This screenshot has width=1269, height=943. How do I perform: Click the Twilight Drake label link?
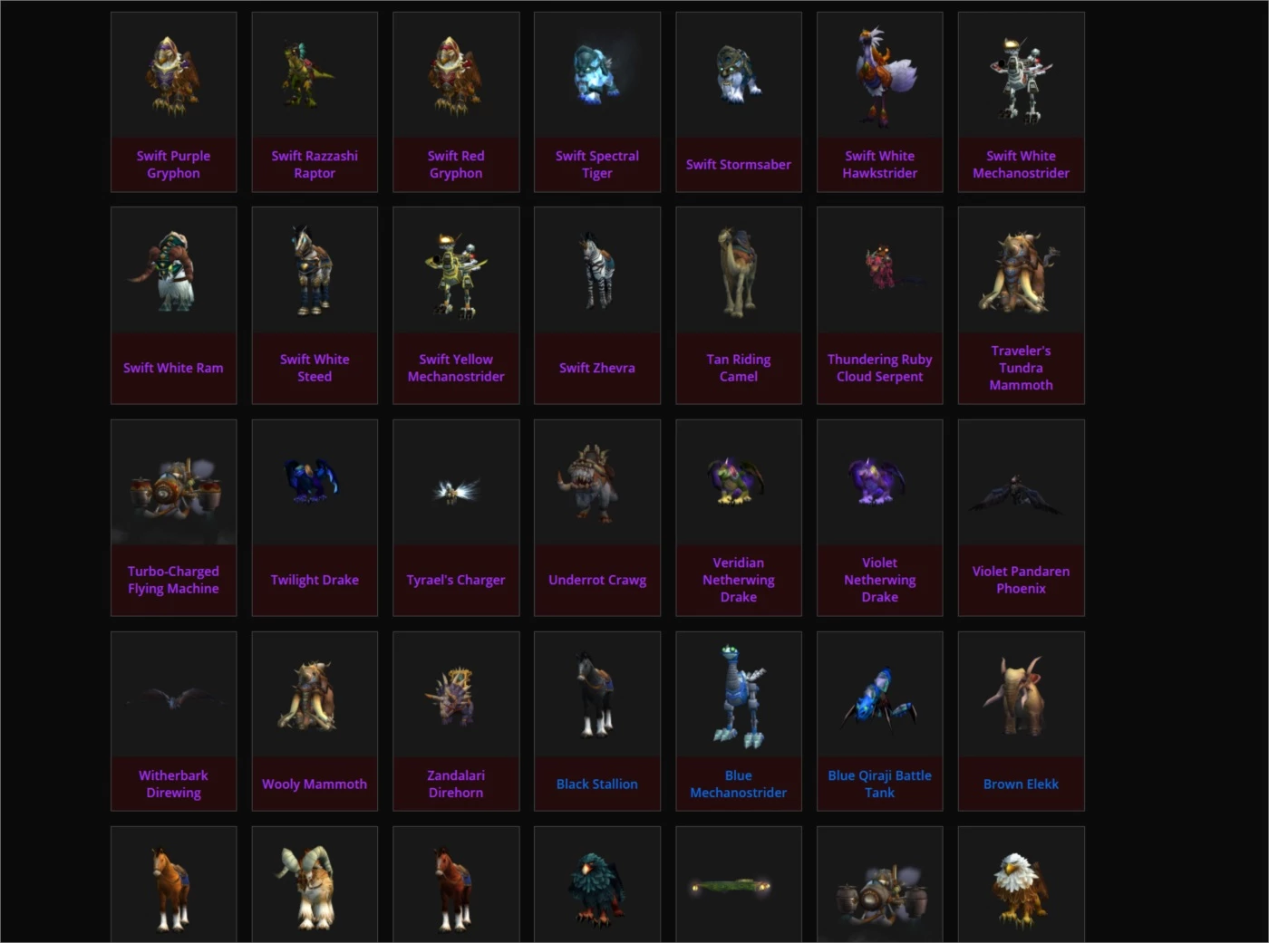(315, 580)
